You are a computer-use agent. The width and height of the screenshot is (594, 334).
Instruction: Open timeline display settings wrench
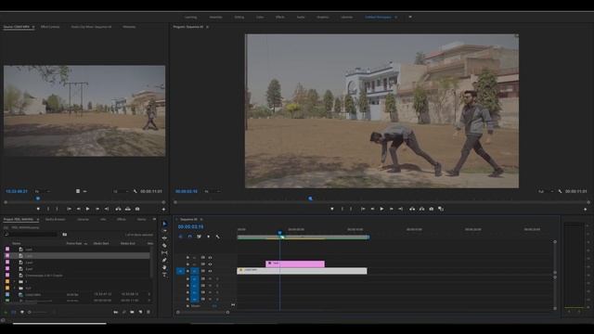pos(217,237)
